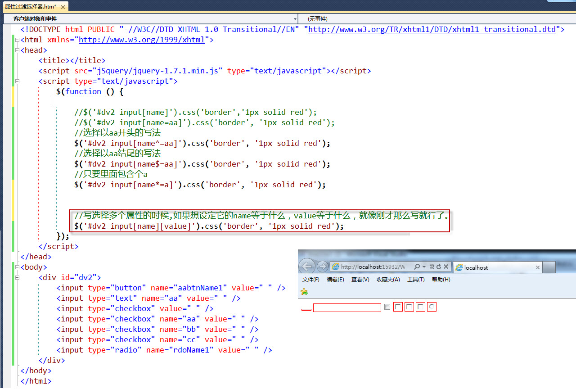Click the www.w3.org/1999/xhtml link
This screenshot has width=576, height=389.
point(142,40)
